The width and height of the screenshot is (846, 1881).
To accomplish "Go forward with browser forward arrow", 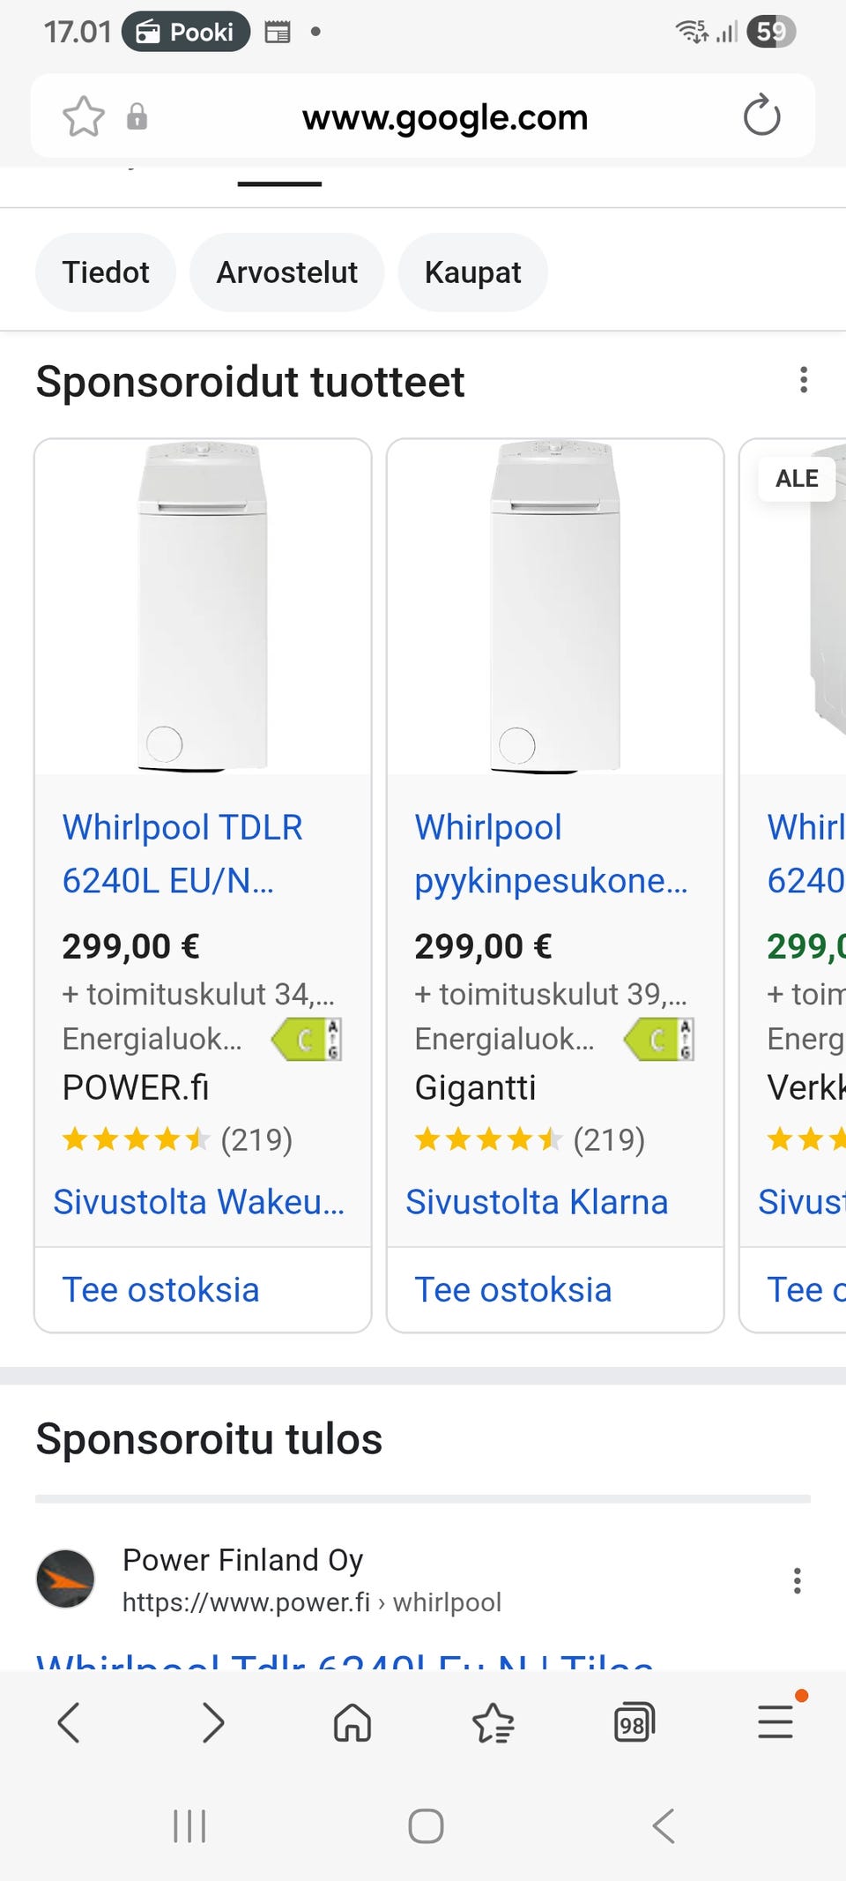I will point(212,1722).
